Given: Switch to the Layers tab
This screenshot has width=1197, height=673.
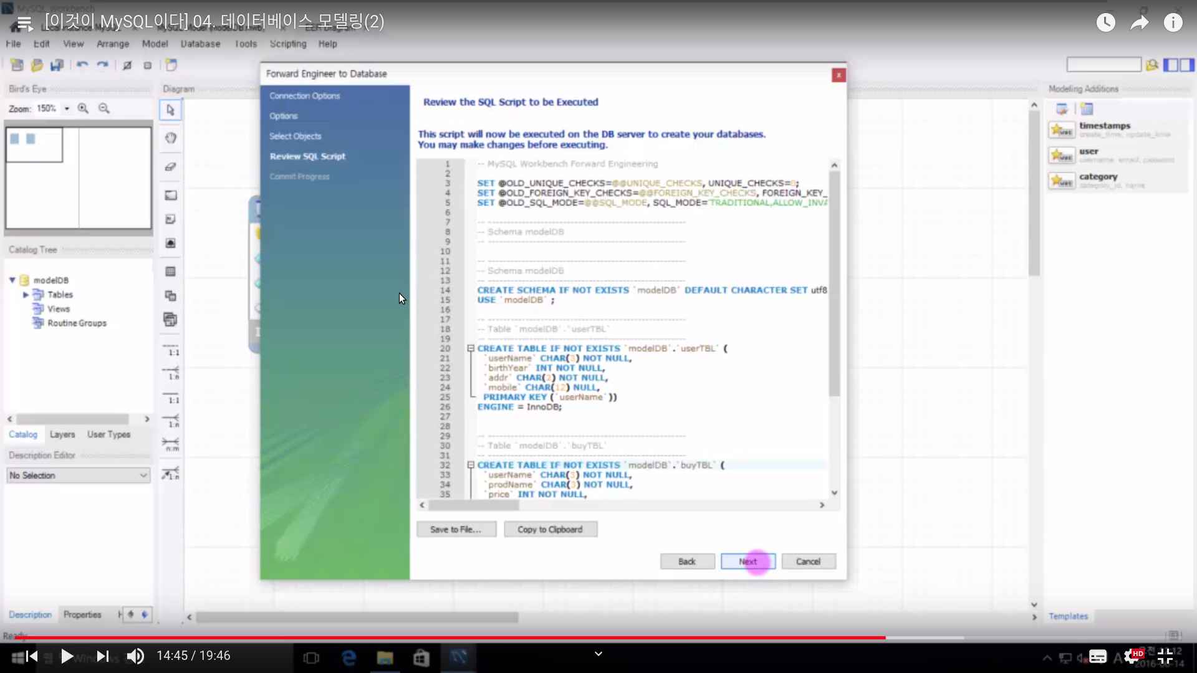Looking at the screenshot, I should coord(62,434).
